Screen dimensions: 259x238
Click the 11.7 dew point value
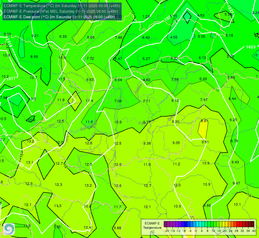(x=117, y=207)
